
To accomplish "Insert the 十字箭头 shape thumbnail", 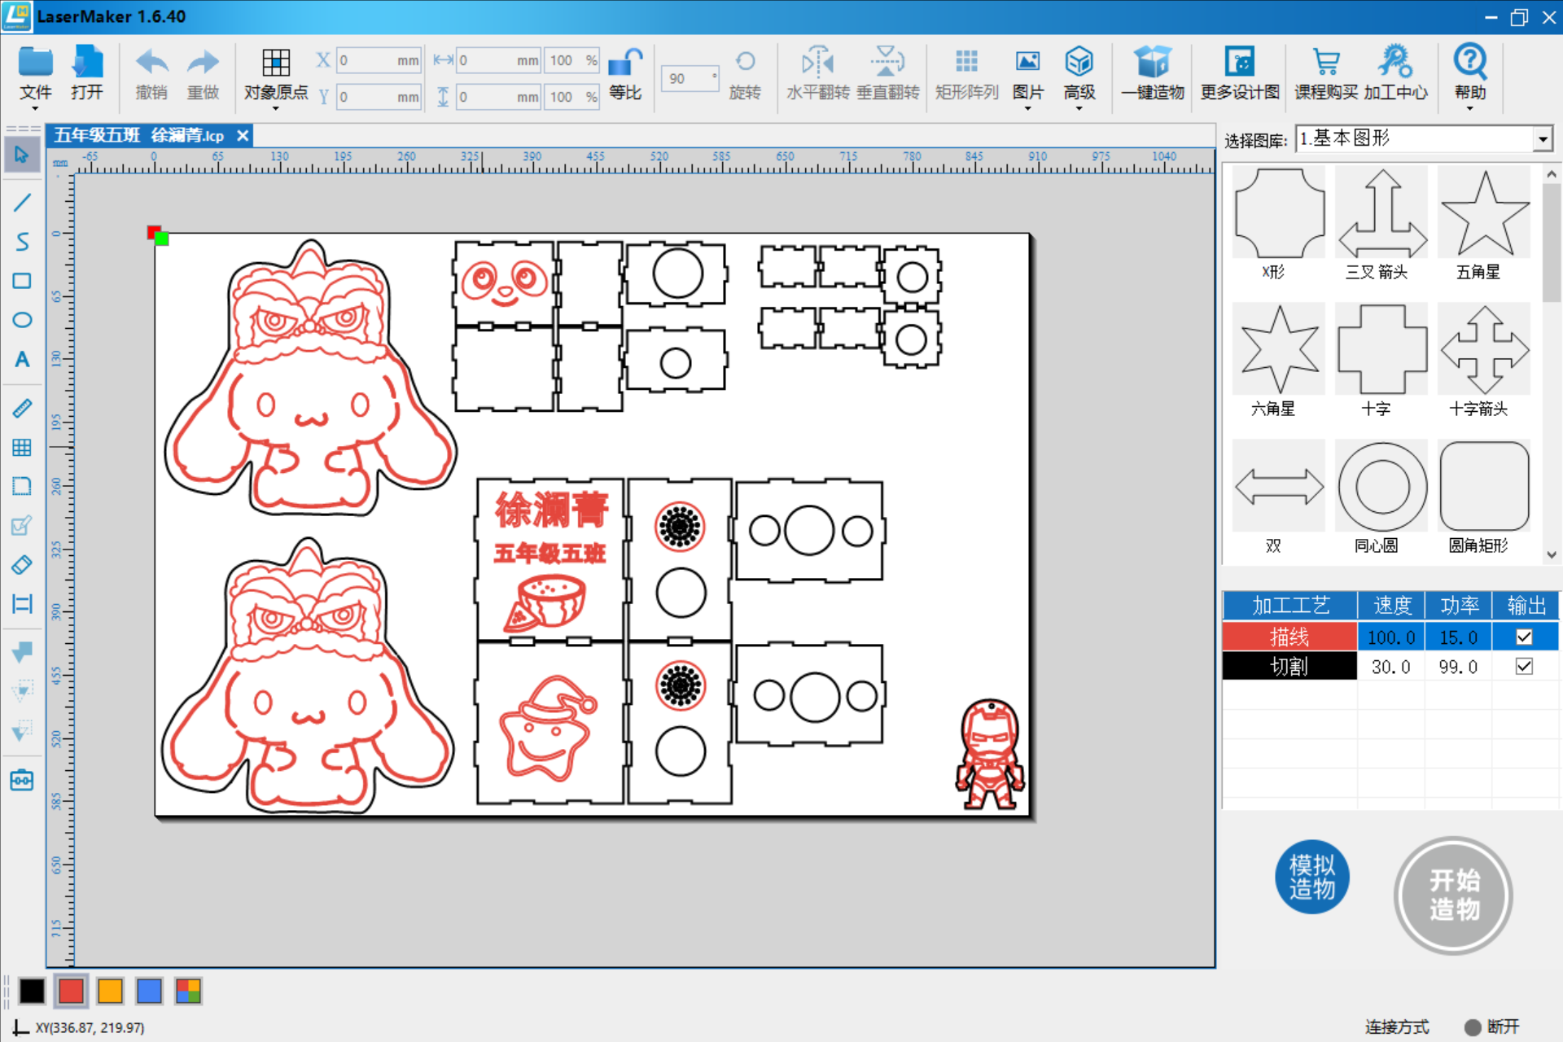I will 1484,350.
